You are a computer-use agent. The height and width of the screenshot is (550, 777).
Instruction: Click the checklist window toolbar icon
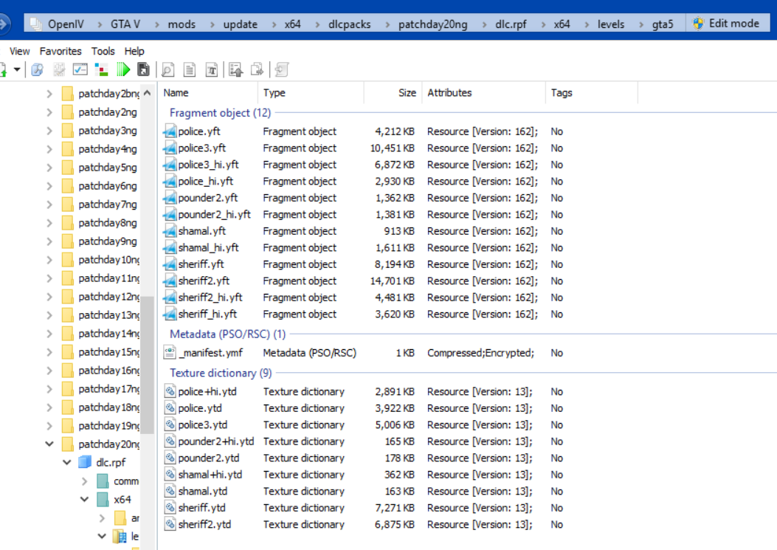click(80, 69)
